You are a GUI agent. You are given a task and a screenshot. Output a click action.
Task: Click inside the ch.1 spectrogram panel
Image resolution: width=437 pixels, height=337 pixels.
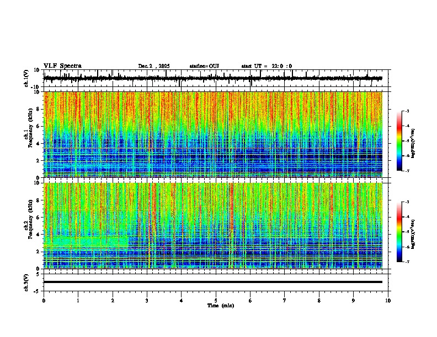[x=213, y=134]
